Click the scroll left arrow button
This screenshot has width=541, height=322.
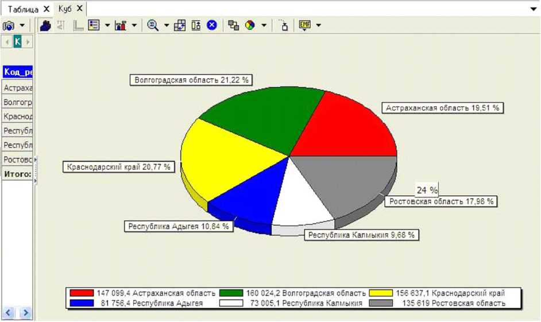(8, 313)
